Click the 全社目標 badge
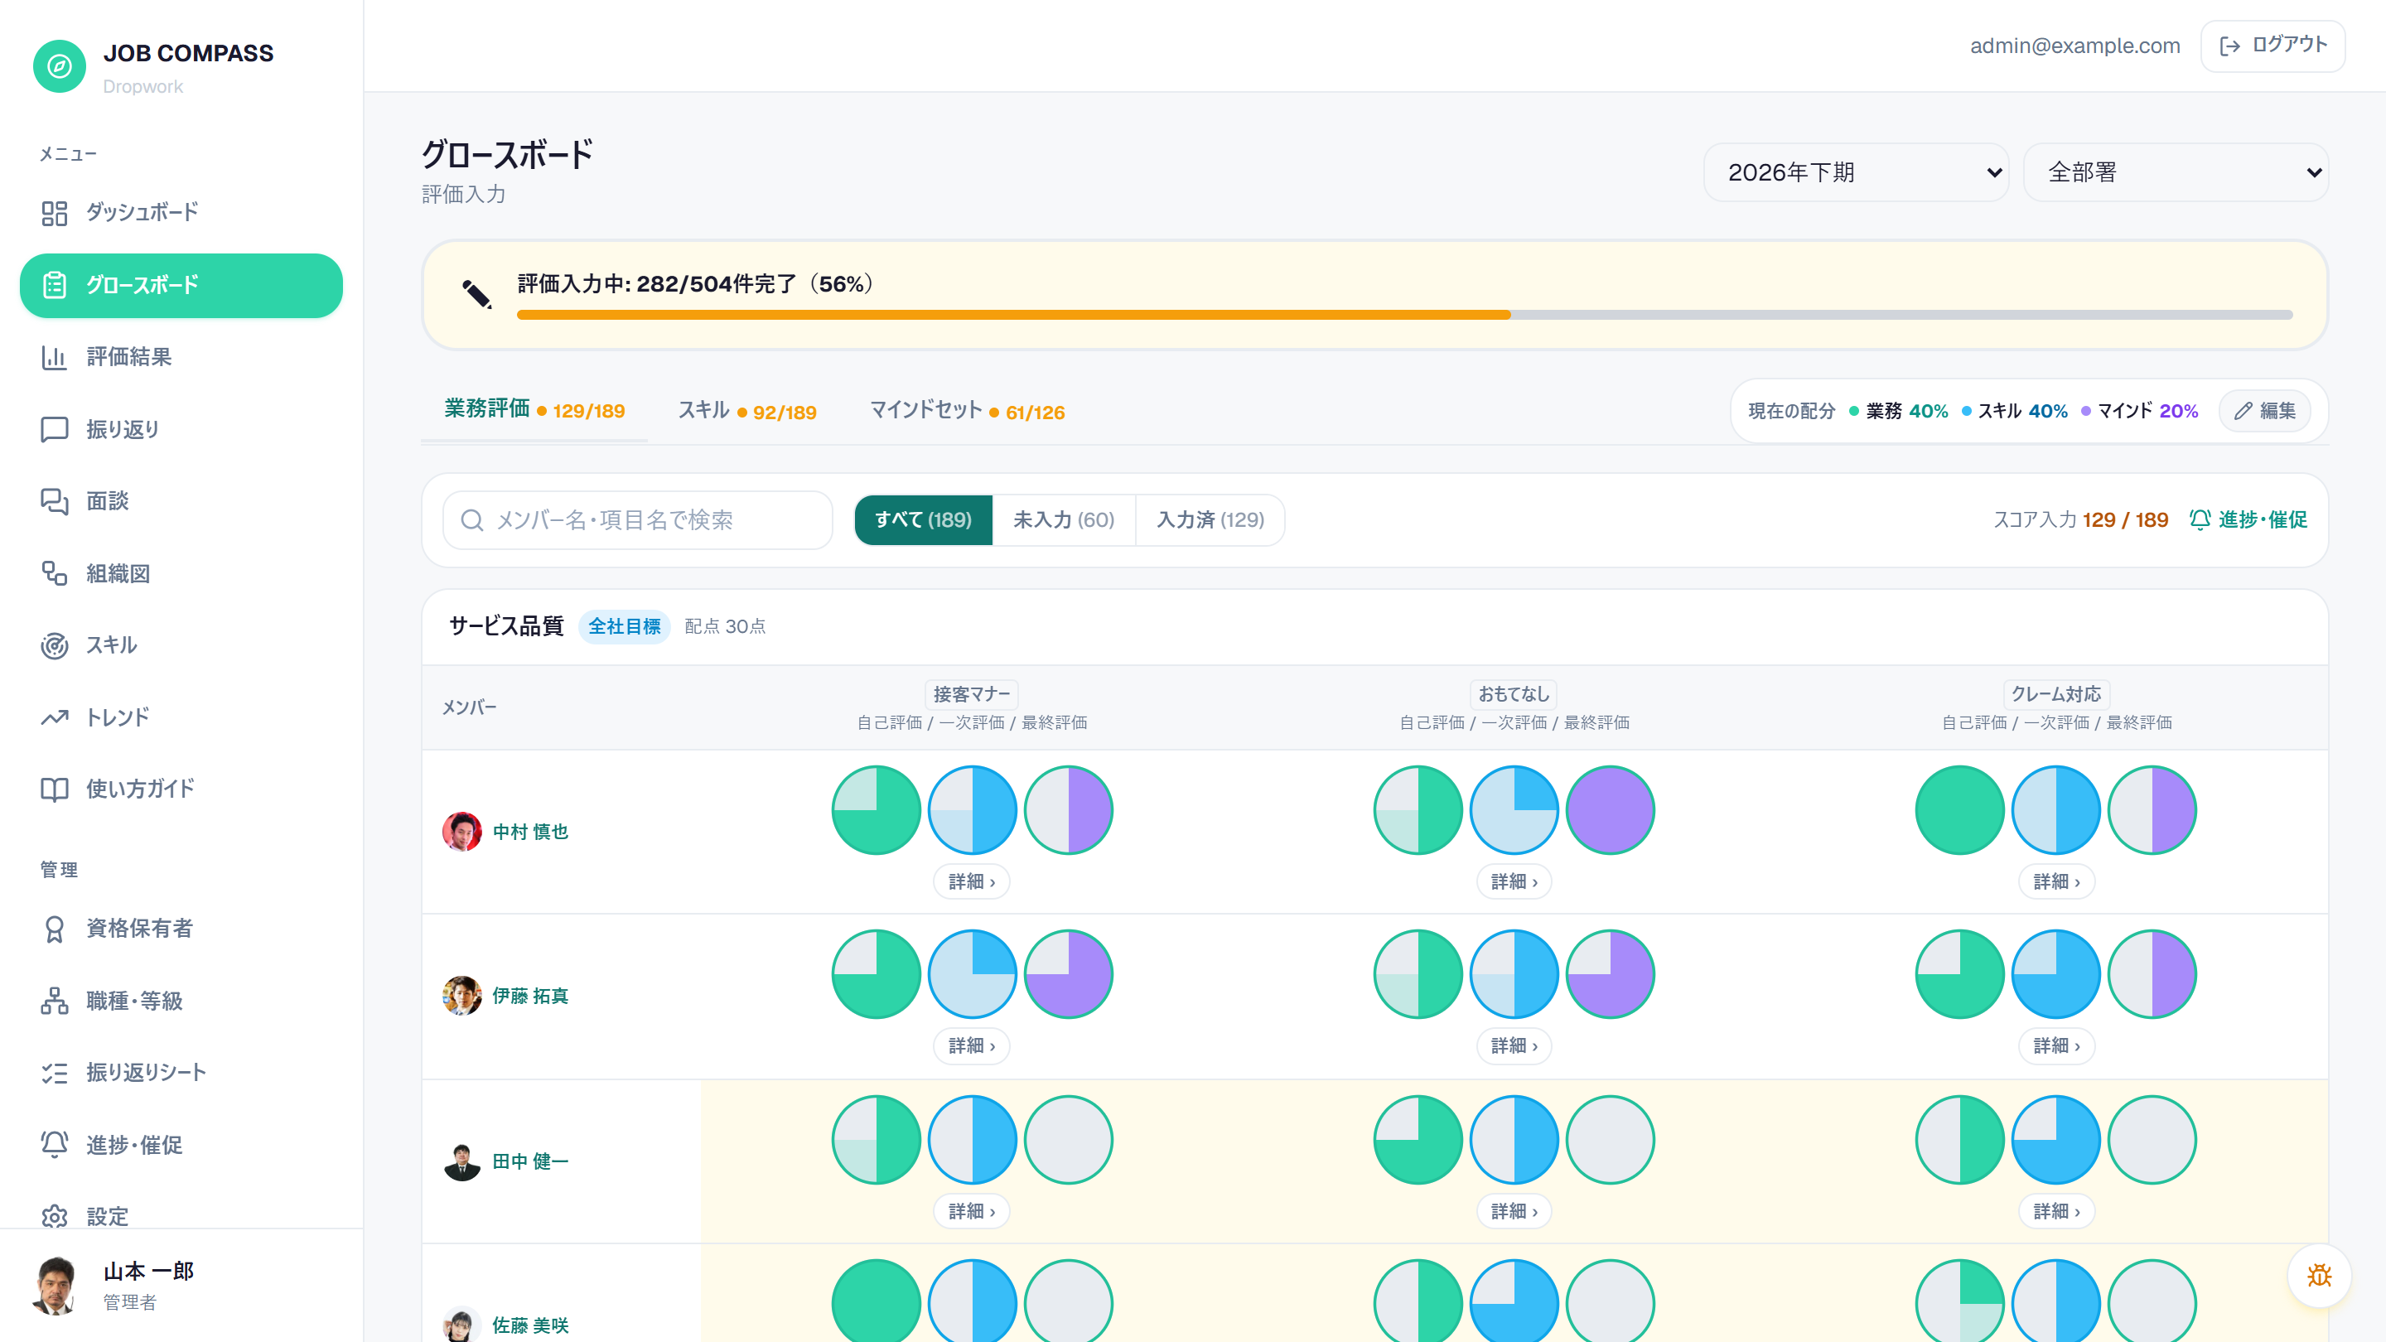Image resolution: width=2386 pixels, height=1342 pixels. [x=625, y=627]
